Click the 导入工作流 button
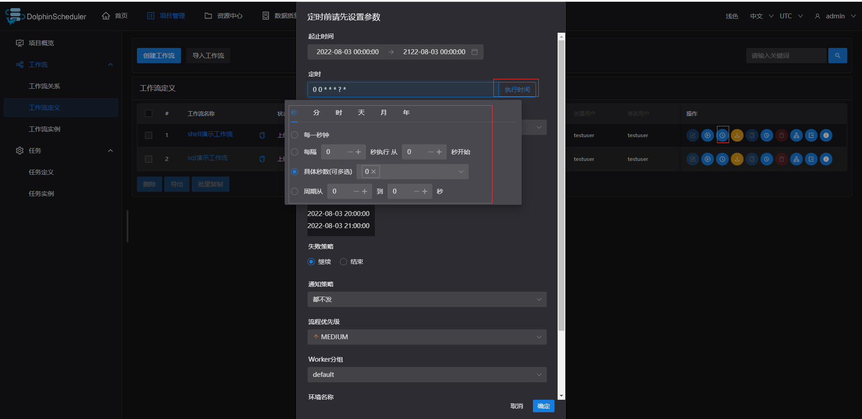Image resolution: width=862 pixels, height=419 pixels. click(208, 56)
